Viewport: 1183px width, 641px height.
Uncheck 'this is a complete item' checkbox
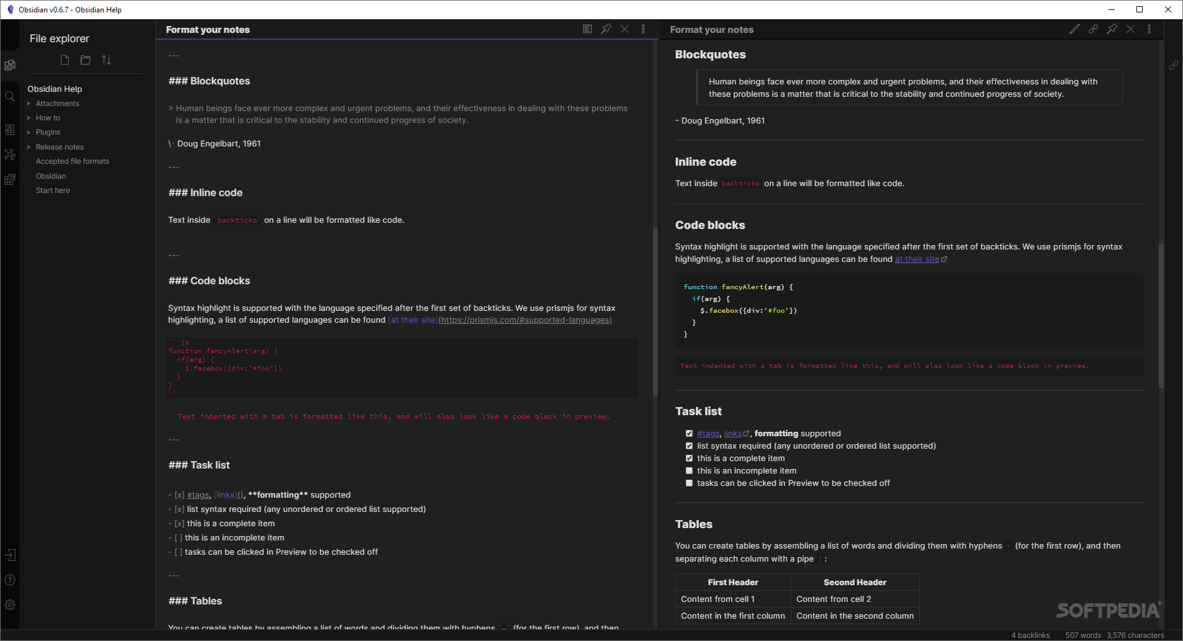(689, 459)
